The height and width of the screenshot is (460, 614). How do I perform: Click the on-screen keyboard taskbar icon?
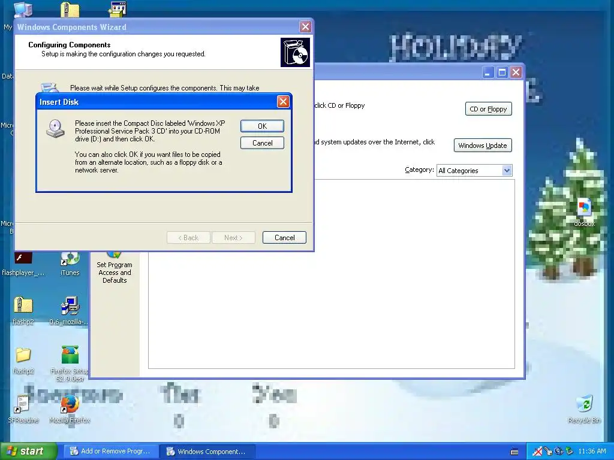pos(514,452)
